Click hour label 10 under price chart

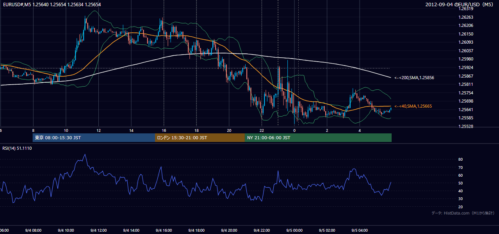(66, 131)
